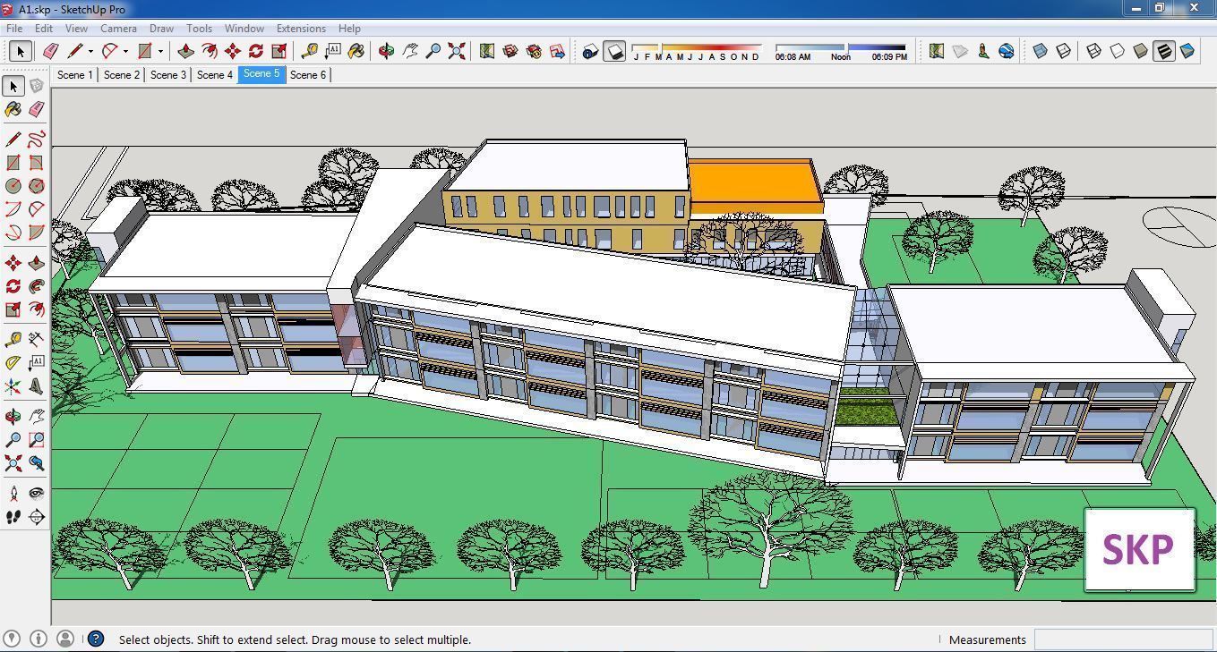Toggle the Back Edges style
Screen dimensions: 1217x652
tap(1063, 51)
